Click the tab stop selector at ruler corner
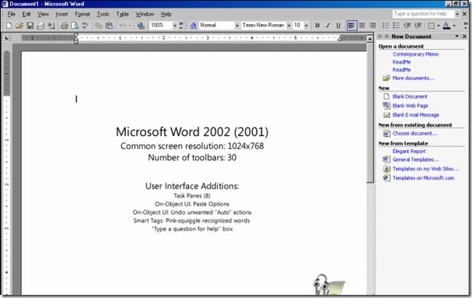Image resolution: width=472 pixels, height=298 pixels. [x=7, y=37]
